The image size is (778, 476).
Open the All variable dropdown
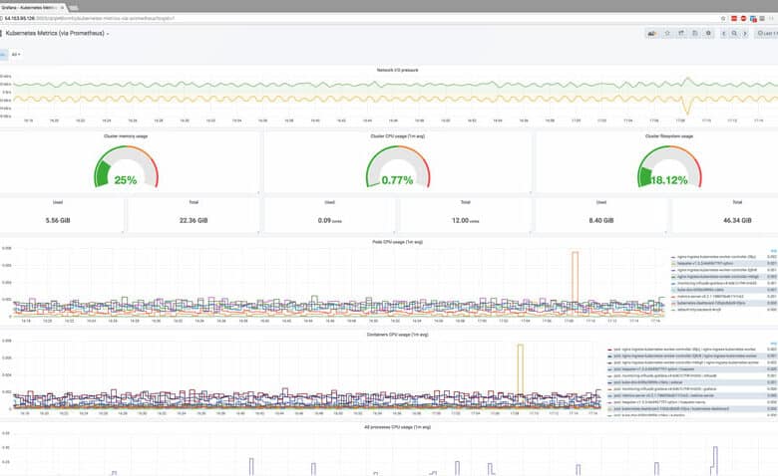pyautogui.click(x=16, y=55)
